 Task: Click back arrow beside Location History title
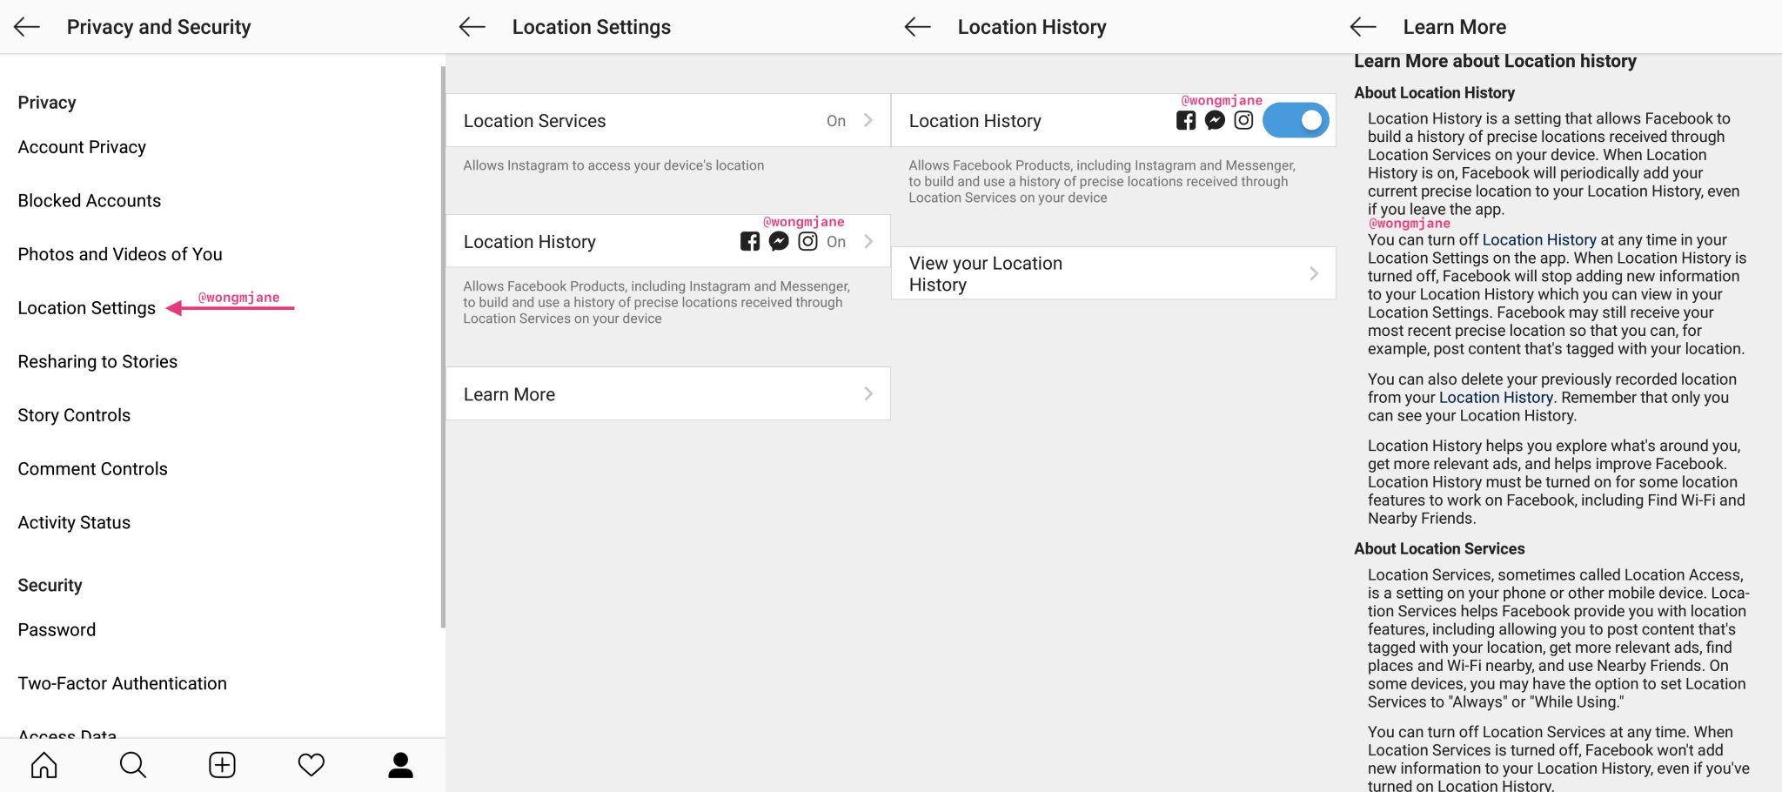(x=918, y=27)
